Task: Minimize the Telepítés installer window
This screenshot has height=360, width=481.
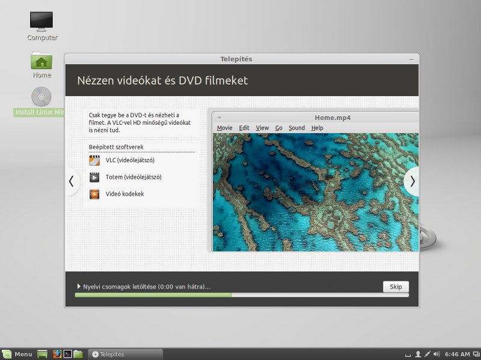Action: point(411,59)
